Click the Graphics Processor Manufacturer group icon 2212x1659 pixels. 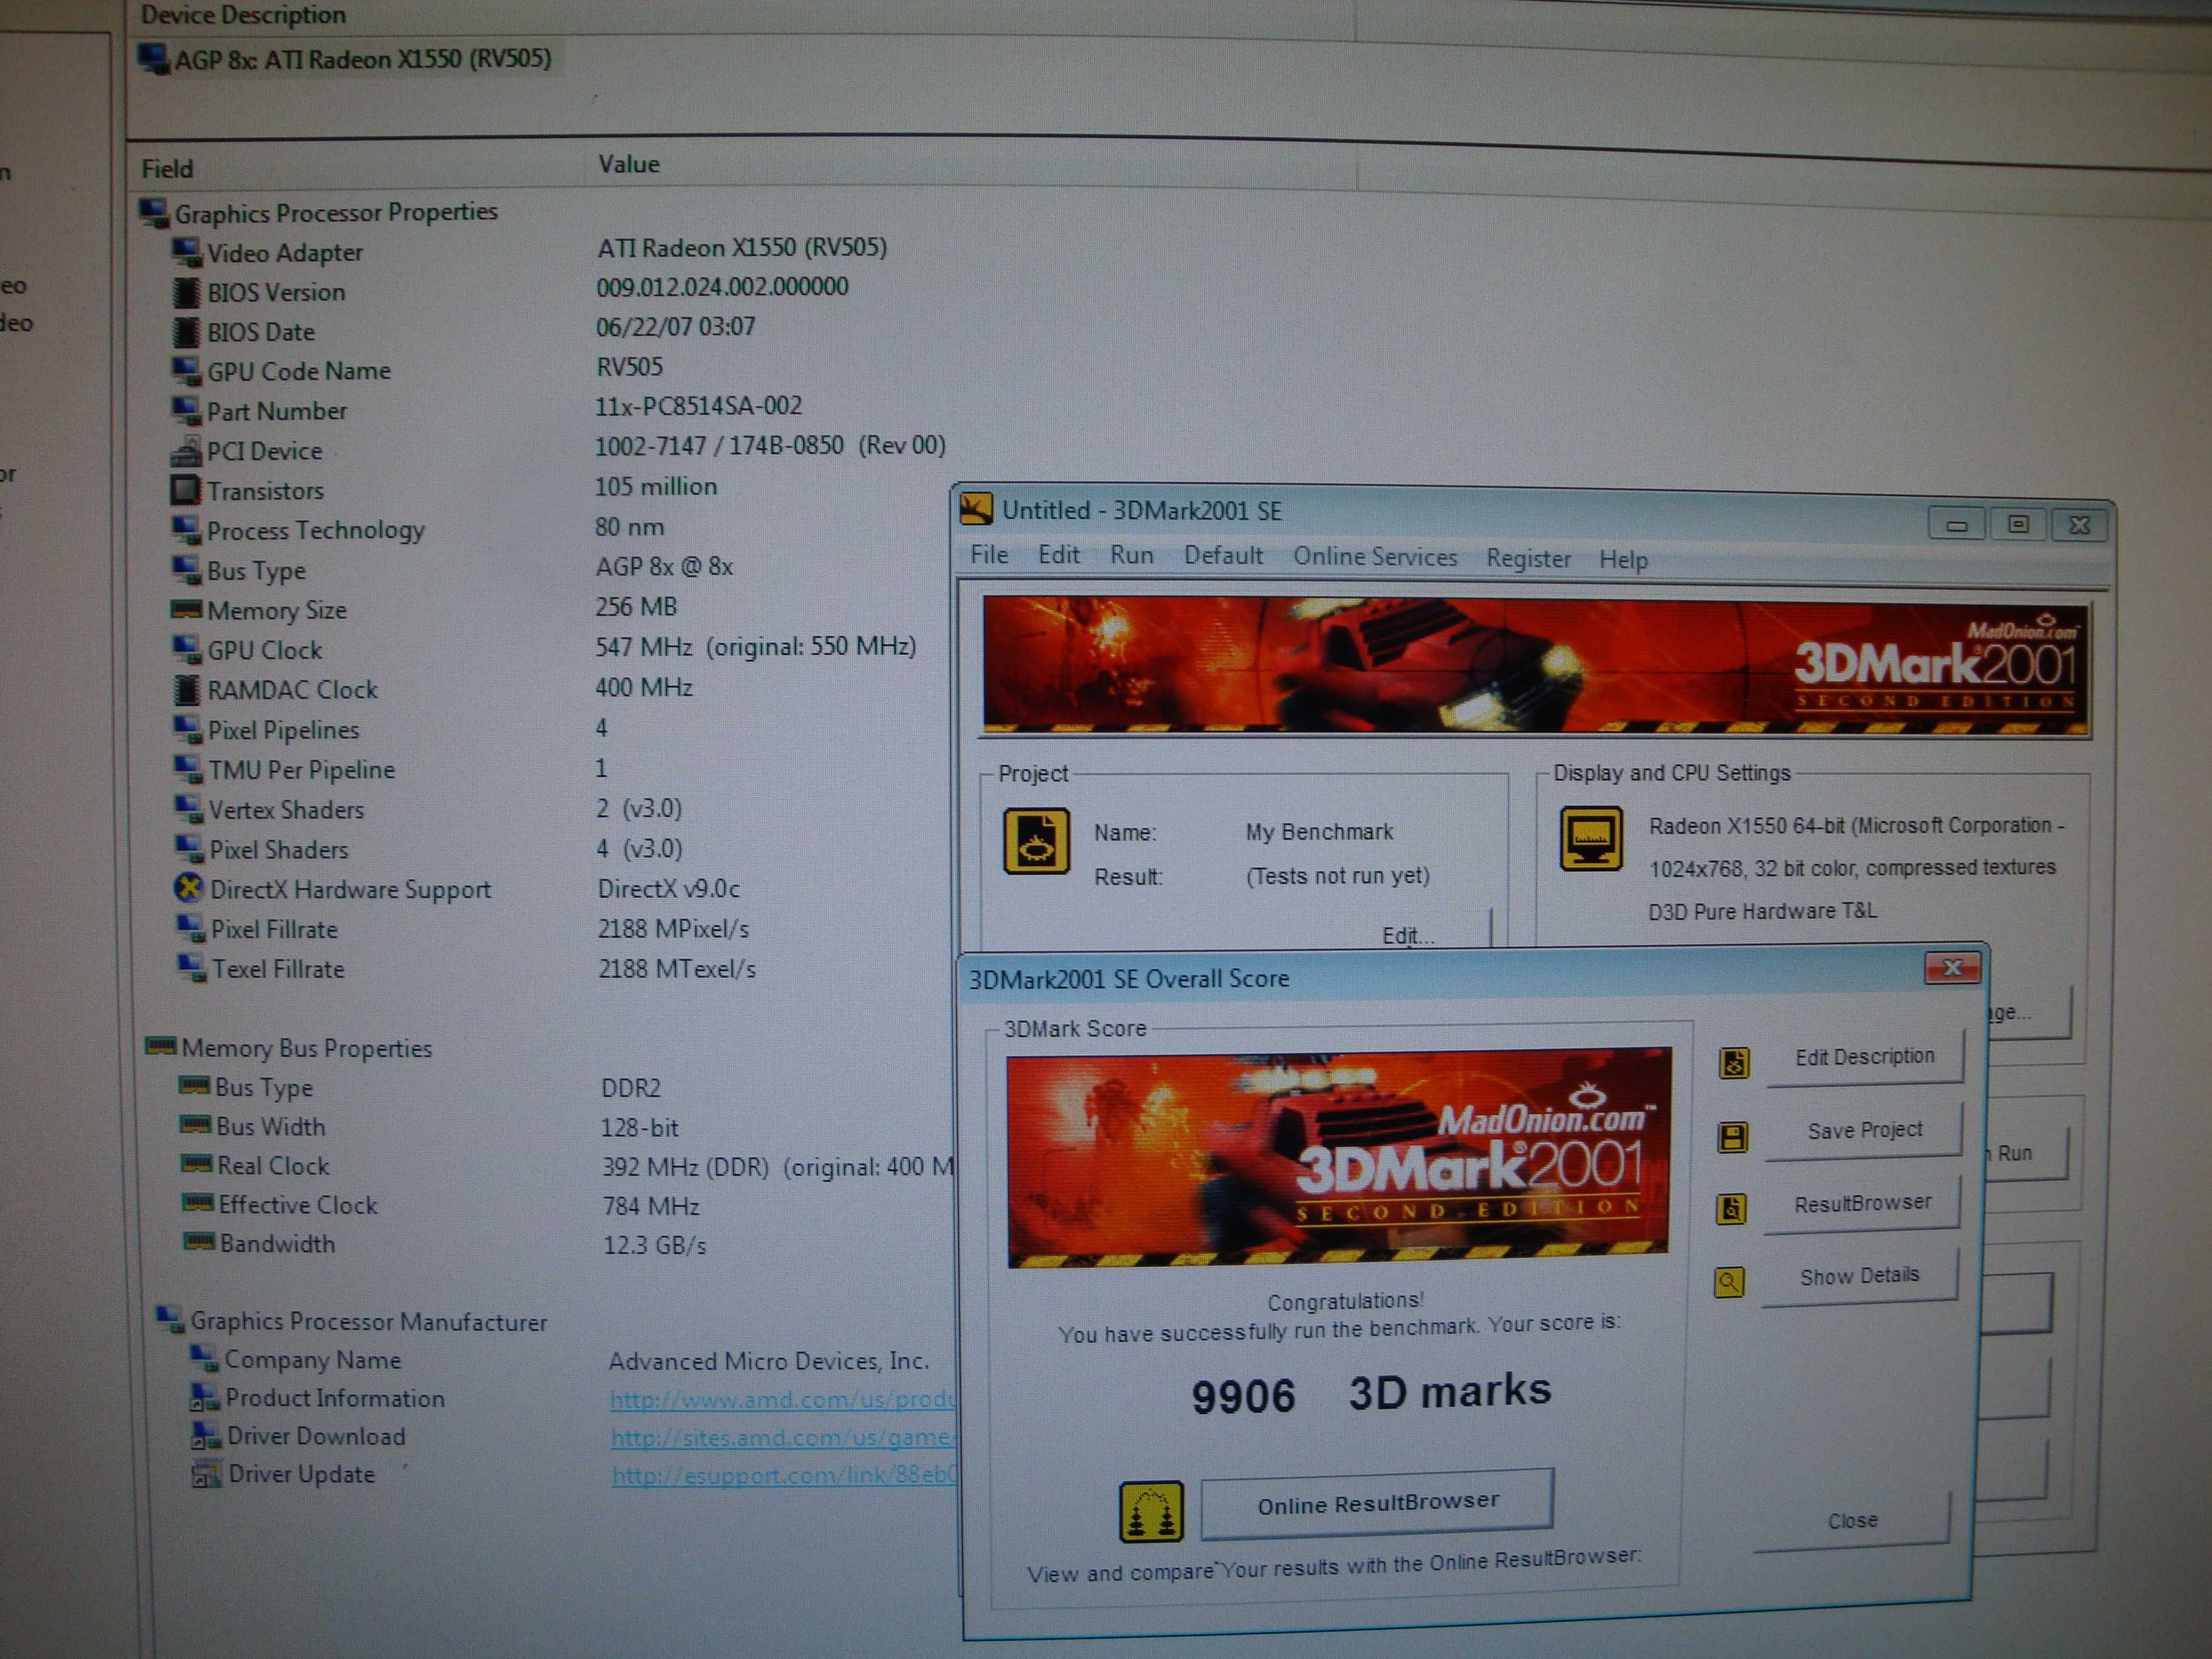(170, 1319)
